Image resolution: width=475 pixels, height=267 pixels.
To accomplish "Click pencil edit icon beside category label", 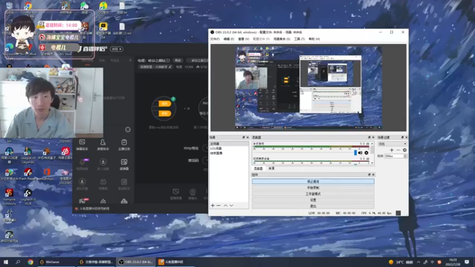I will 170,67.
